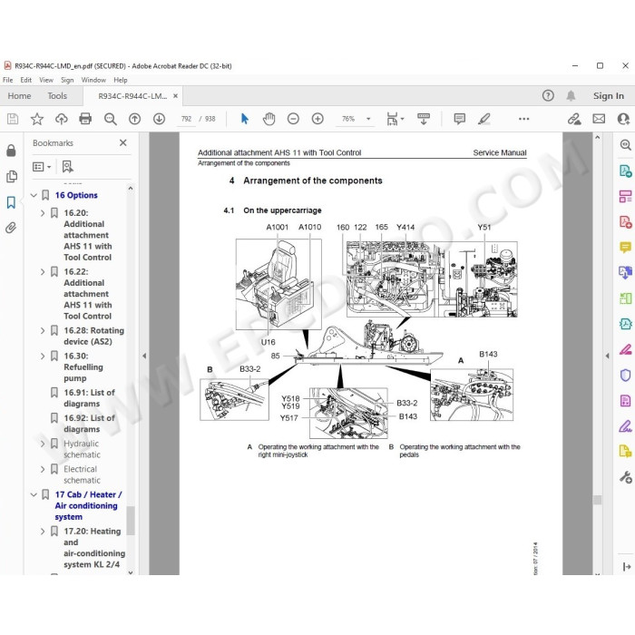Open the fit page options tool
Viewport: 635px width, 635px height.
pos(395,119)
